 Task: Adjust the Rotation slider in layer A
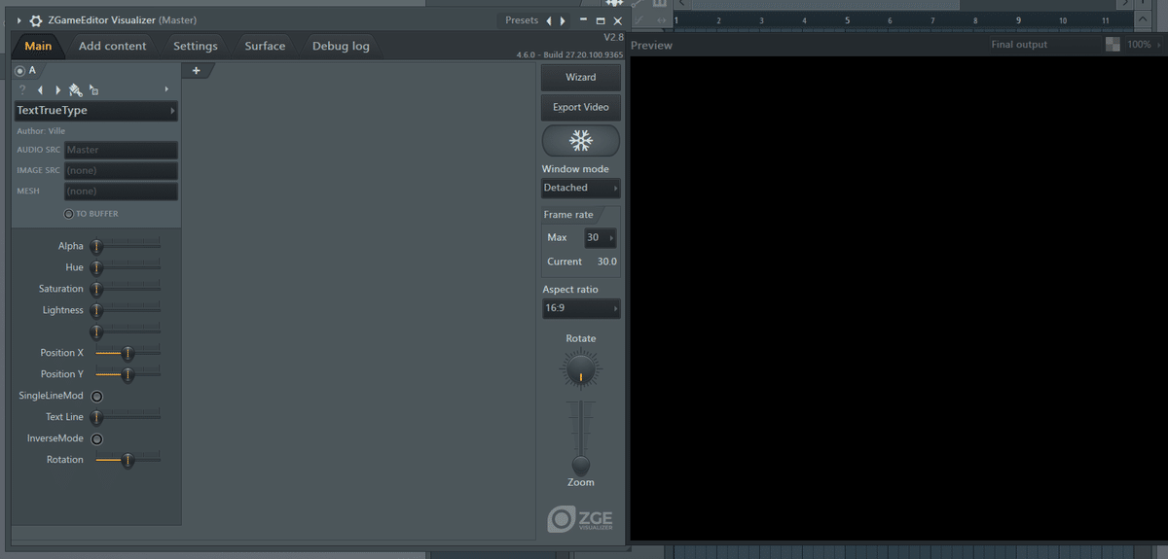point(128,461)
